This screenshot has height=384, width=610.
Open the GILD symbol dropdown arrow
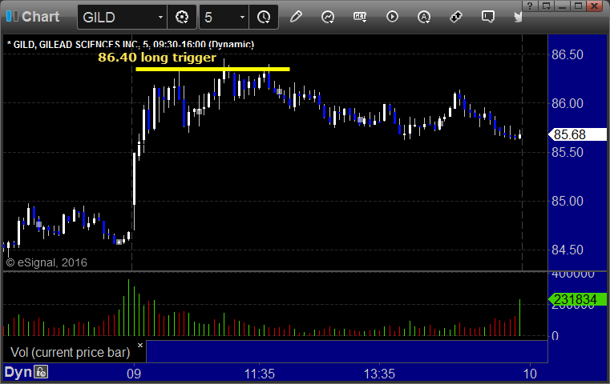(x=160, y=17)
